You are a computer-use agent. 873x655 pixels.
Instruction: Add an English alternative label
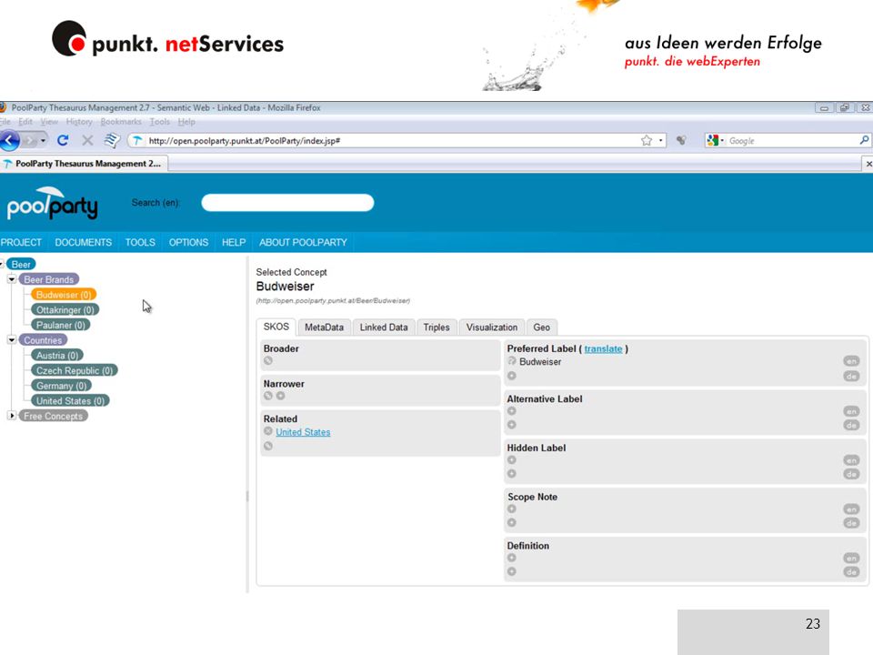tap(512, 411)
